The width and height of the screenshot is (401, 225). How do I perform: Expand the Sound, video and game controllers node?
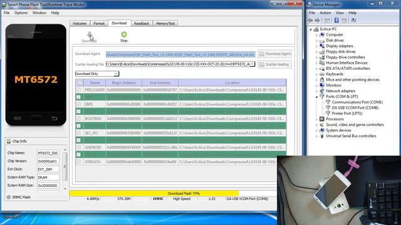point(316,125)
